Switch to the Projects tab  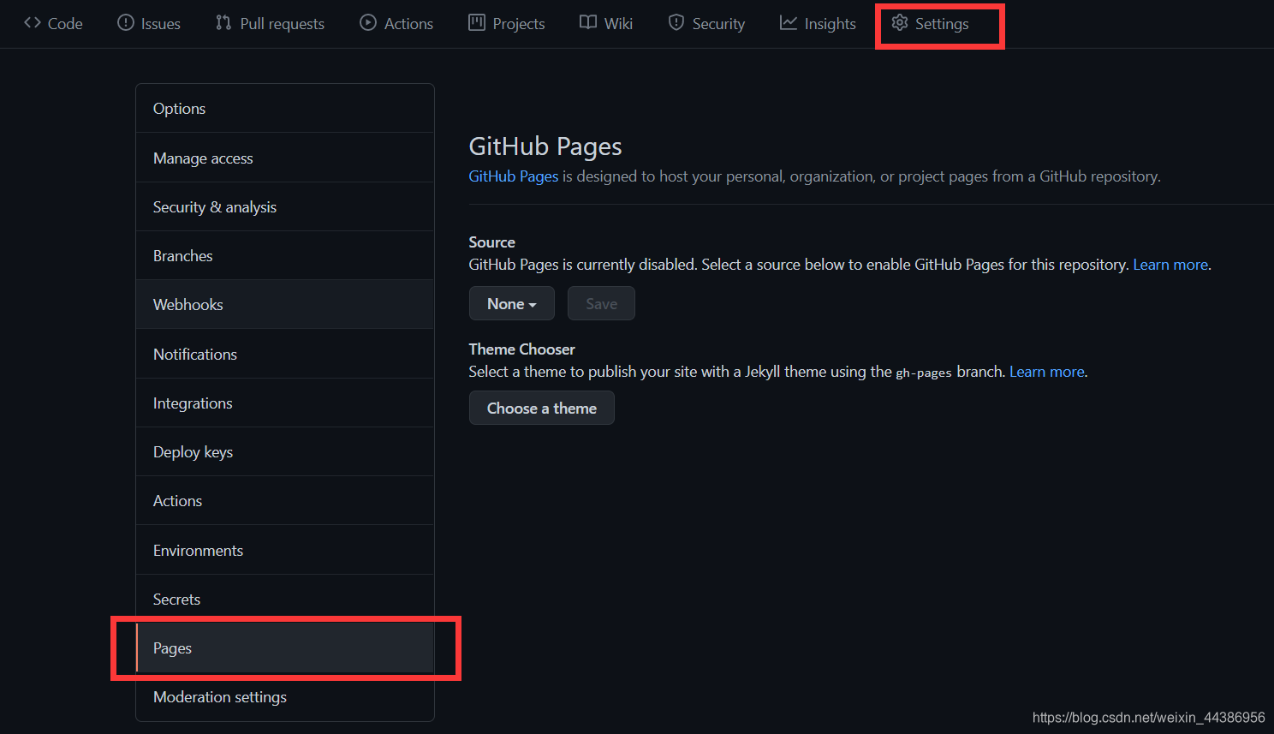coord(507,24)
